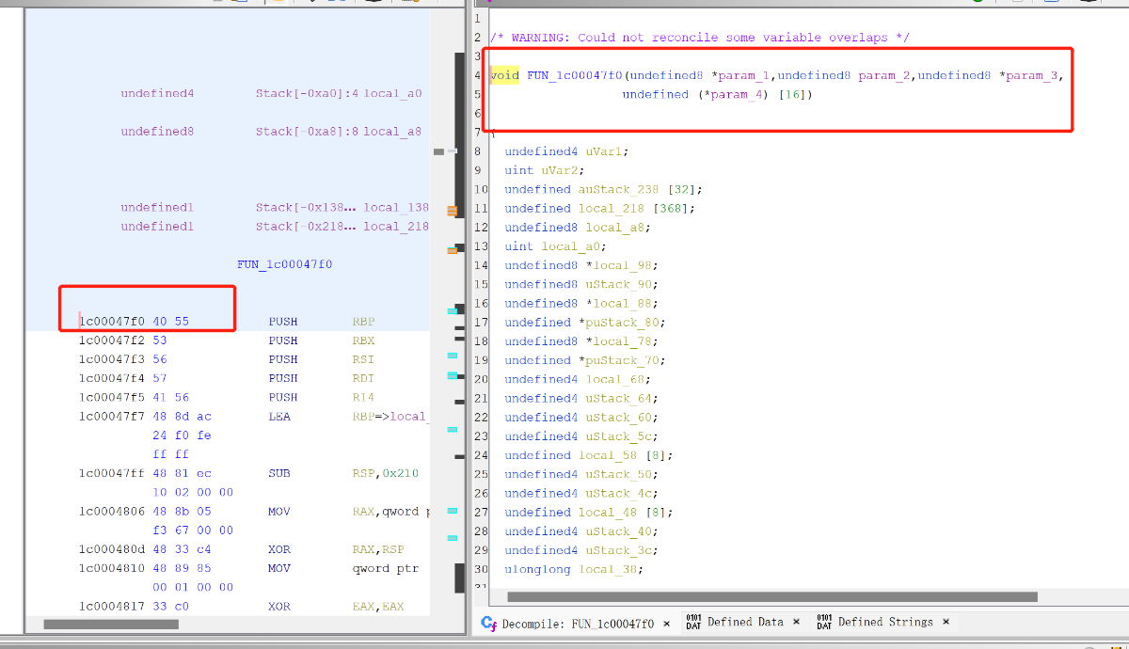Click the void return type in the decompiler
Image resolution: width=1129 pixels, height=649 pixels.
[504, 75]
